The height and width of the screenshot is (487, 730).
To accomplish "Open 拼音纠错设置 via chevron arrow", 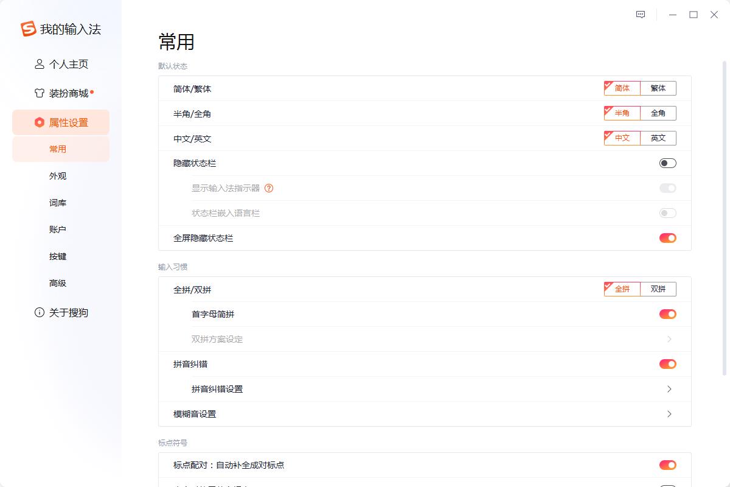I will pos(669,389).
